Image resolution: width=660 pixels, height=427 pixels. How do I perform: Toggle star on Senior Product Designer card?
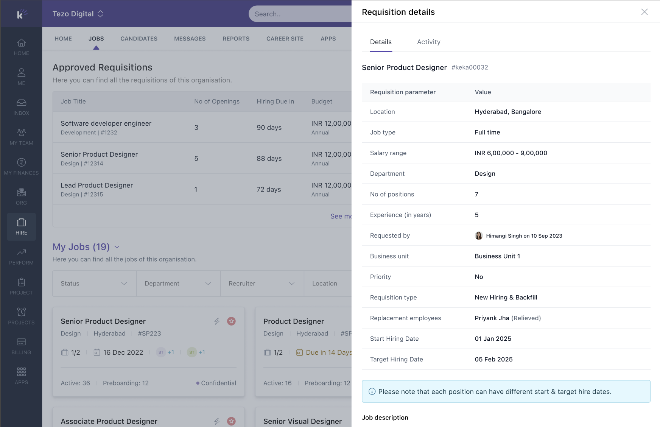[x=231, y=321]
